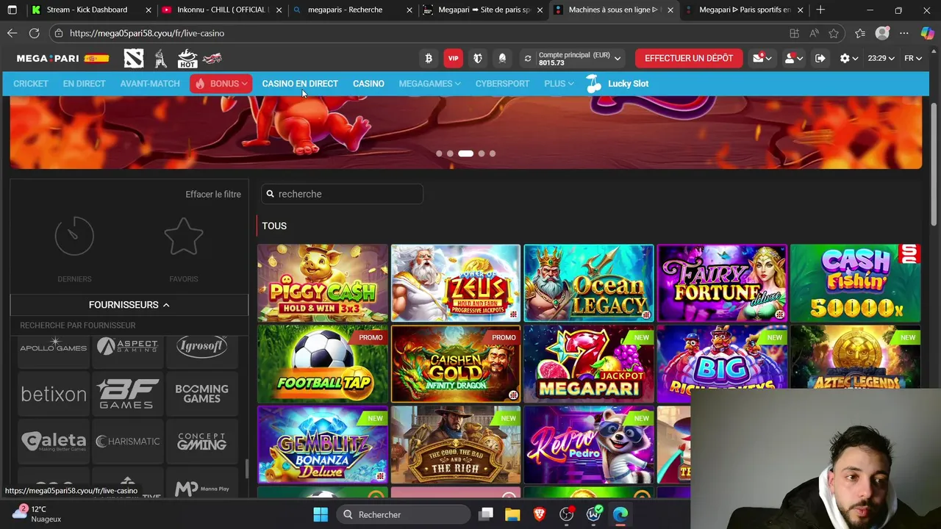
Task: Click Effacer le filtre link
Action: [213, 194]
